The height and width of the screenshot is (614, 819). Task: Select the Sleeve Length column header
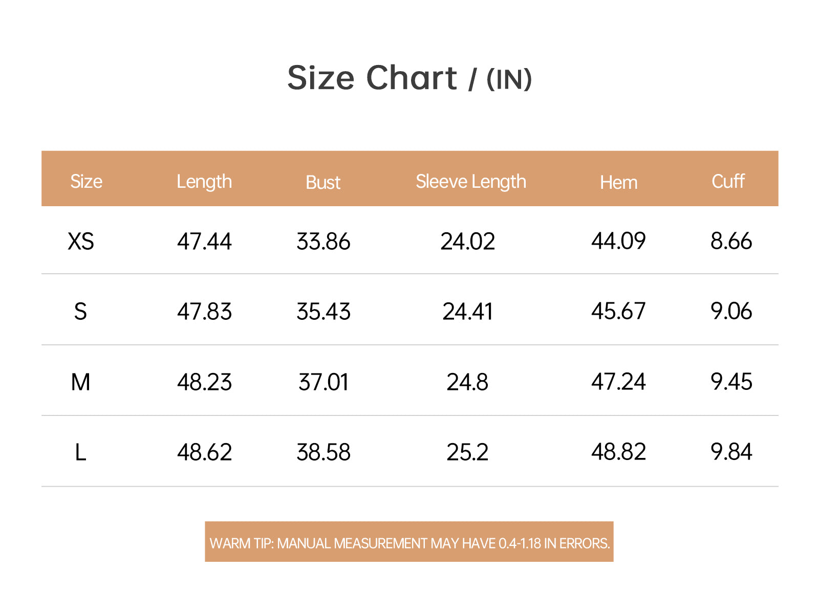(x=471, y=182)
